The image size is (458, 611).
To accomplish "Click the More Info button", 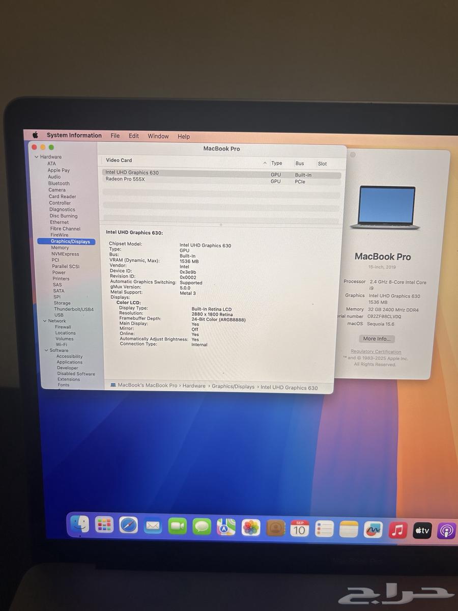I will coord(376,338).
